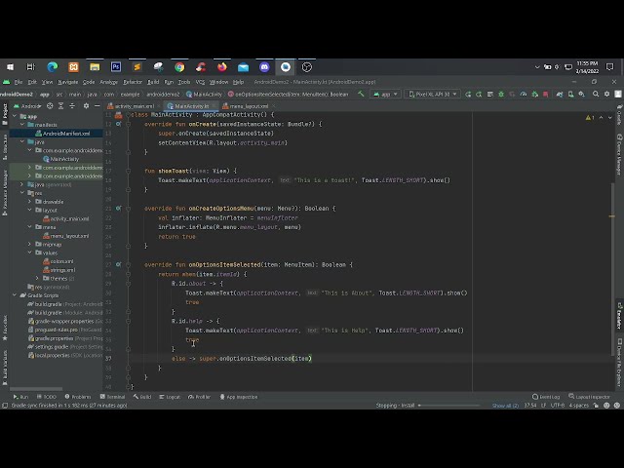Open Photoshop from the Windows taskbar
Viewport: 624px width, 468px height.
pos(116,67)
